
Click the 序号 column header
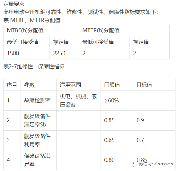coord(12,85)
